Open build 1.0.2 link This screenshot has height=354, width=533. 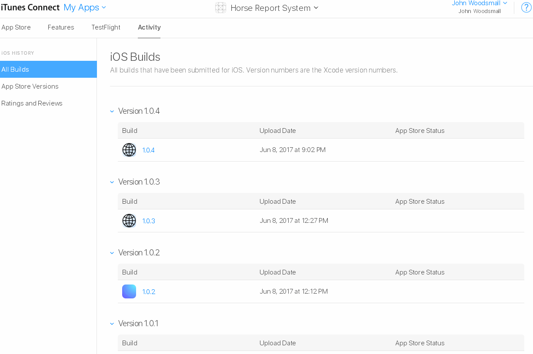149,292
